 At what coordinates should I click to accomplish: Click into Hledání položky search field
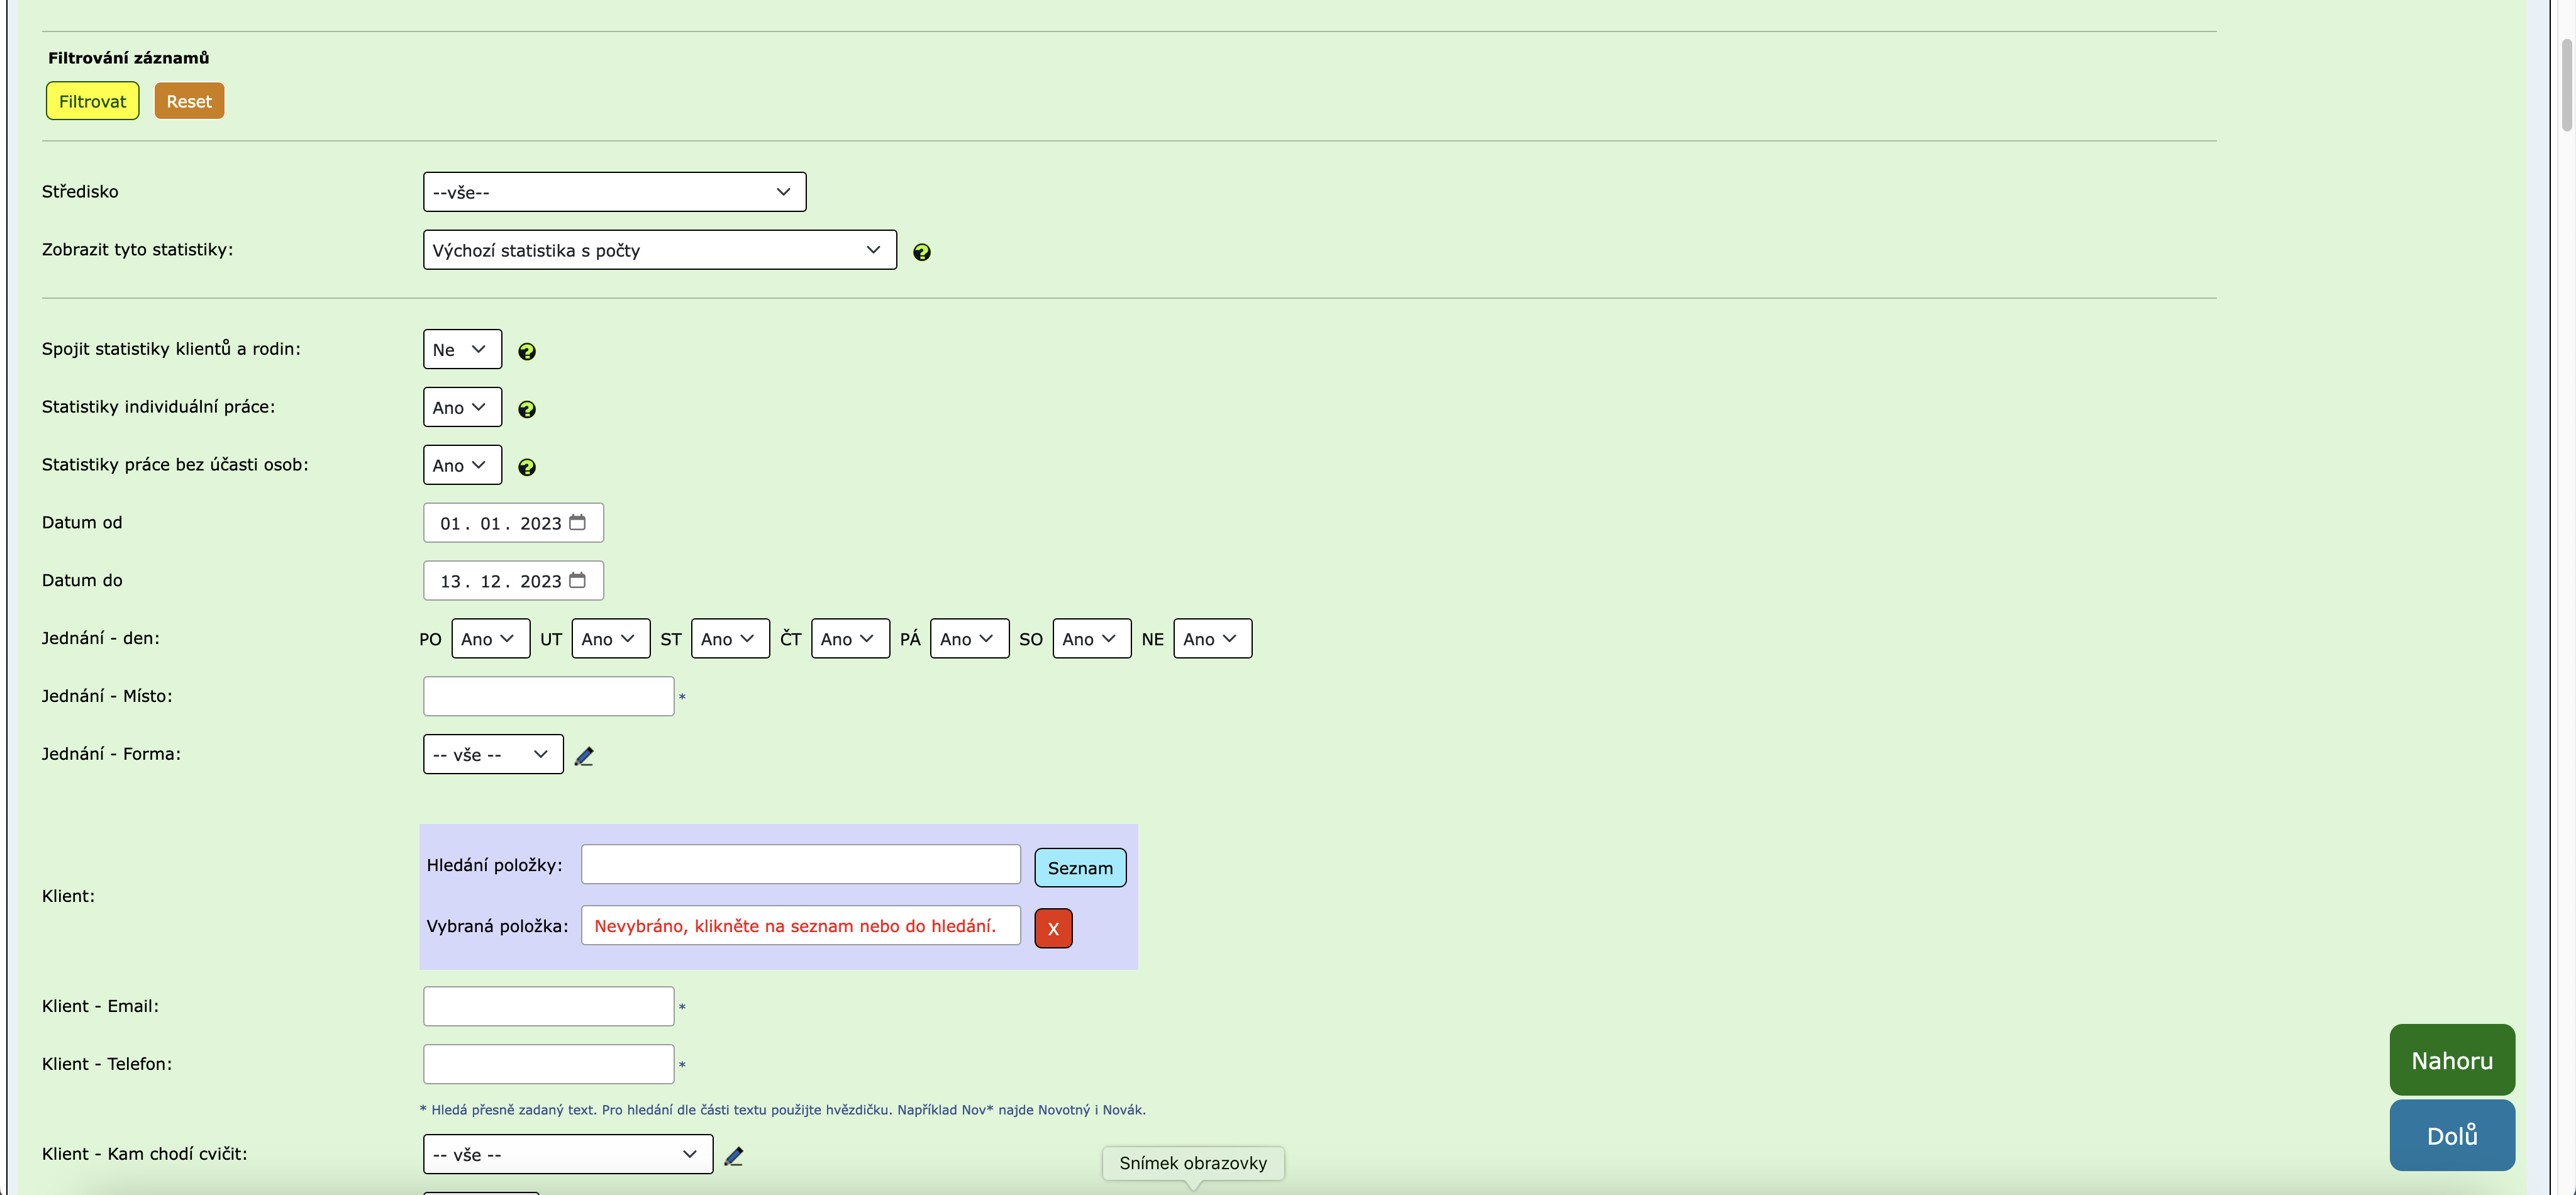pyautogui.click(x=800, y=864)
